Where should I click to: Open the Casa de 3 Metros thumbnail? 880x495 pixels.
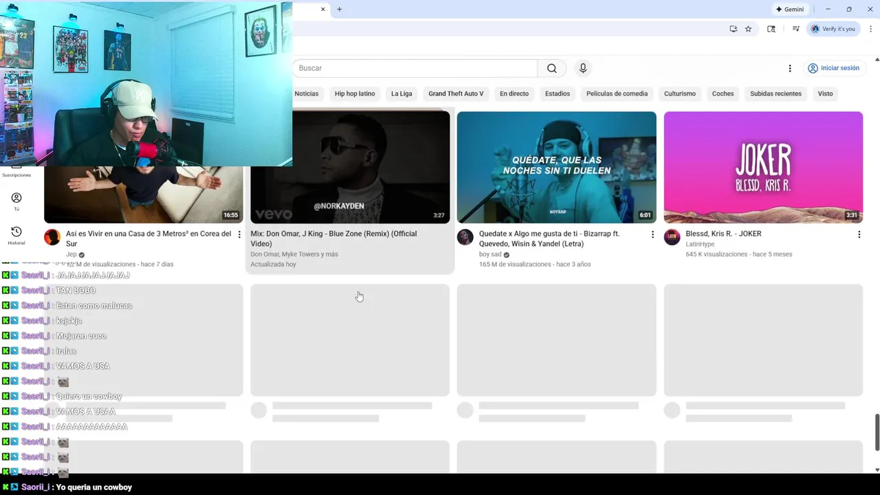144,195
